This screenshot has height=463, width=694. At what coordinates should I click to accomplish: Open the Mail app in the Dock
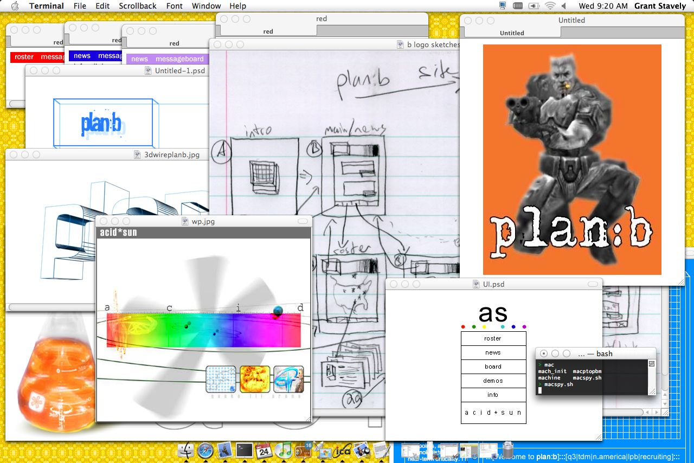coord(225,449)
